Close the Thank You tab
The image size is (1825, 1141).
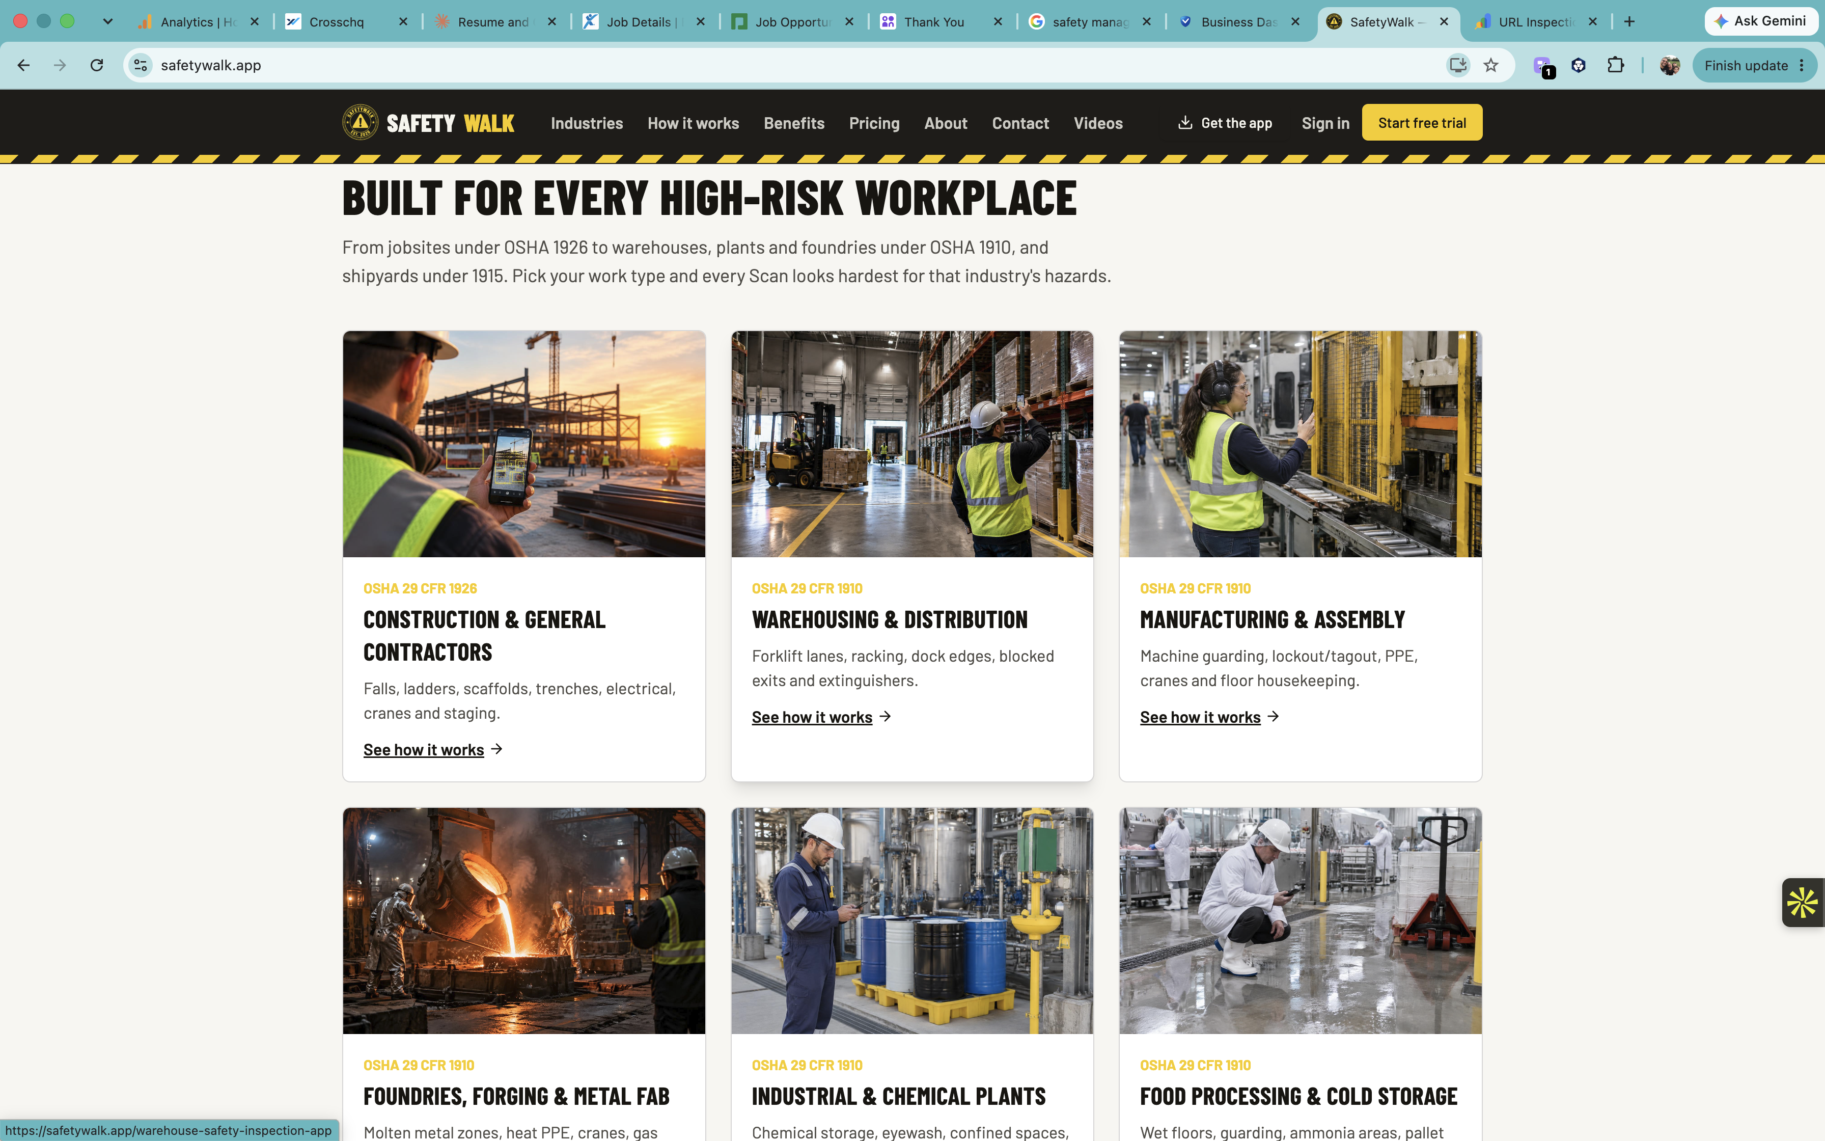998,22
